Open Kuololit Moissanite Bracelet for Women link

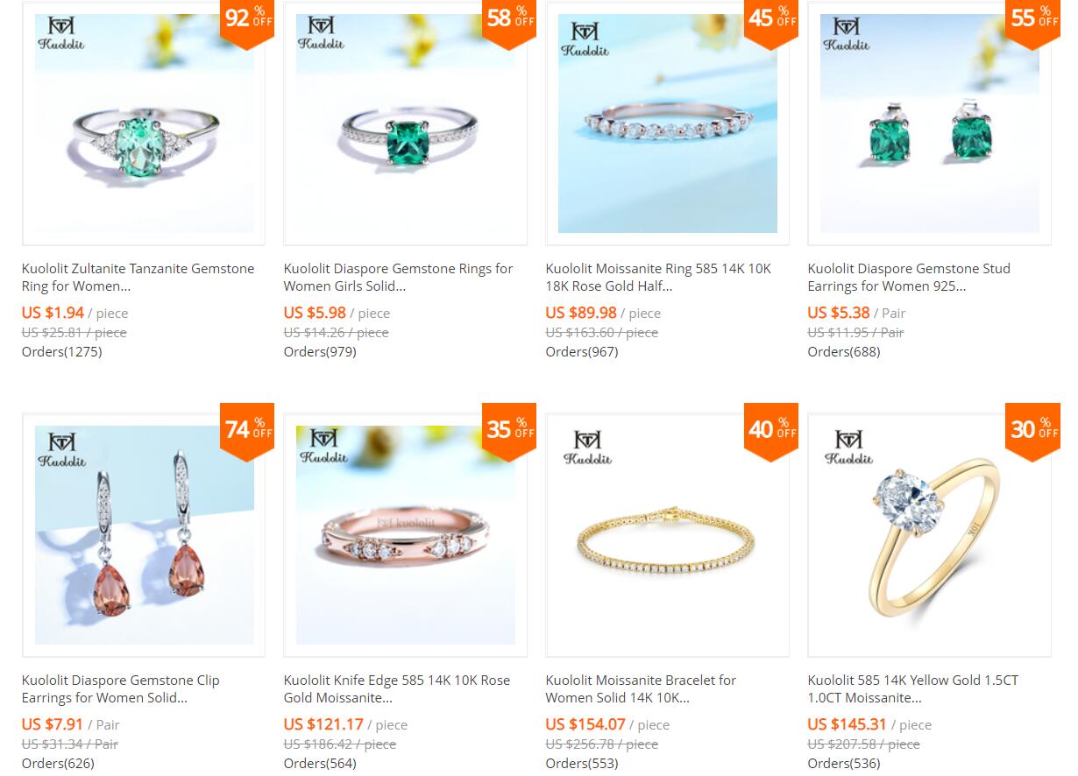click(x=641, y=689)
